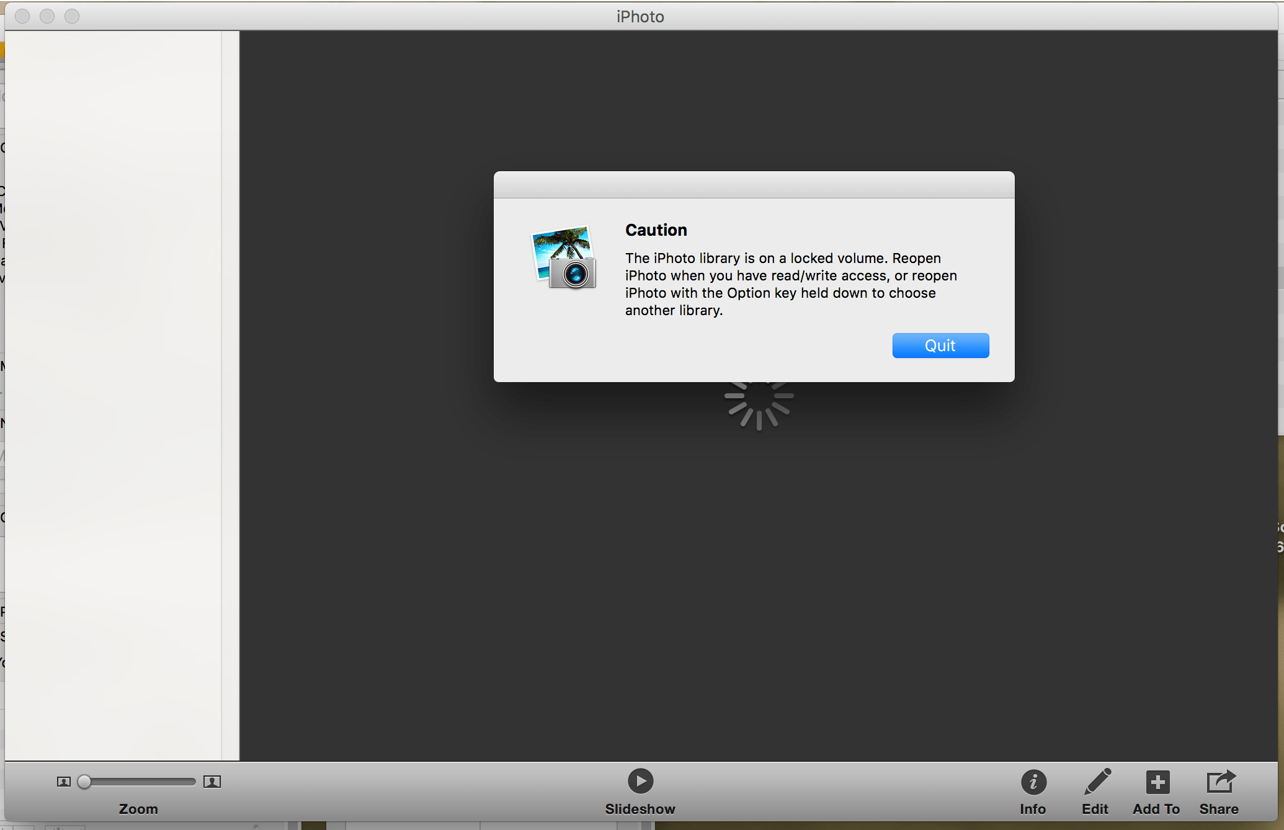
Task: Click the loading spinner in the dark area
Action: click(x=758, y=404)
